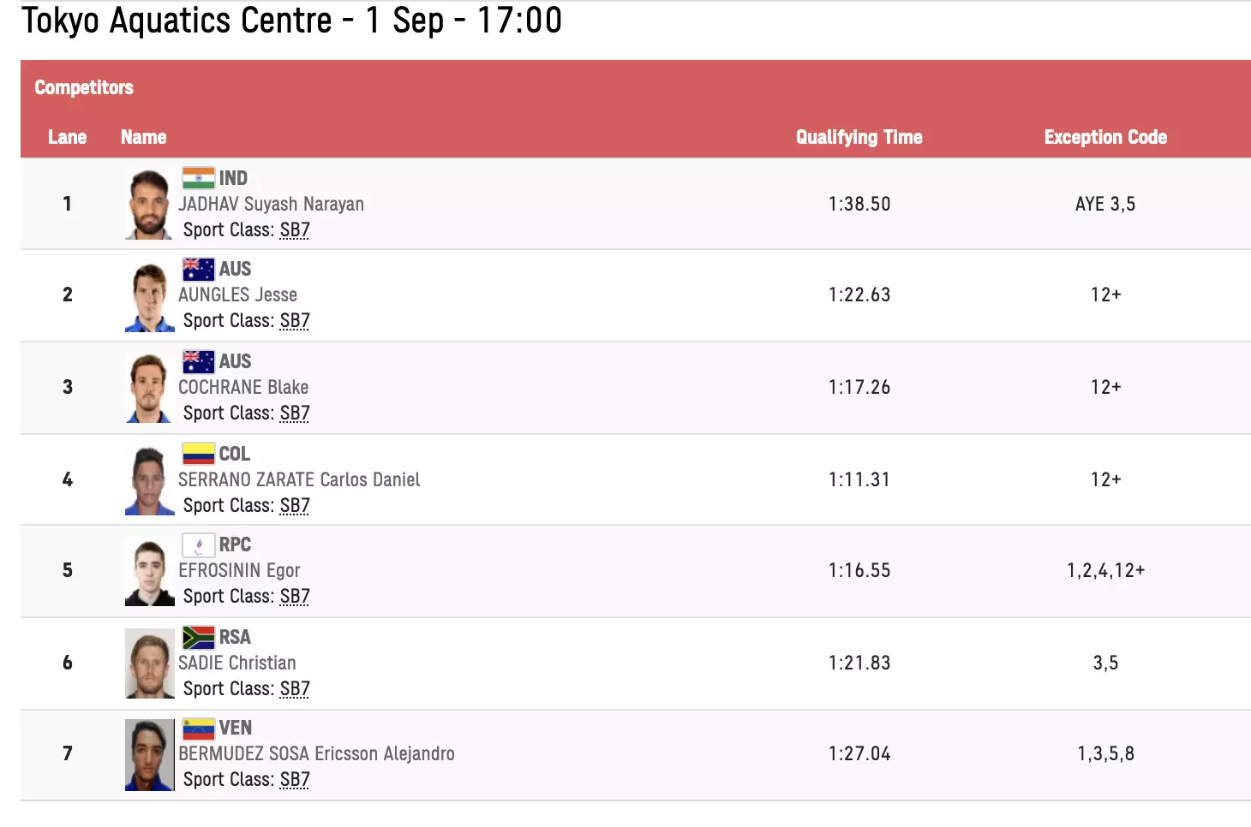Open JADHAV Suyash Narayan's athlete photo
Viewport: 1251px width, 827px height.
[x=149, y=205]
